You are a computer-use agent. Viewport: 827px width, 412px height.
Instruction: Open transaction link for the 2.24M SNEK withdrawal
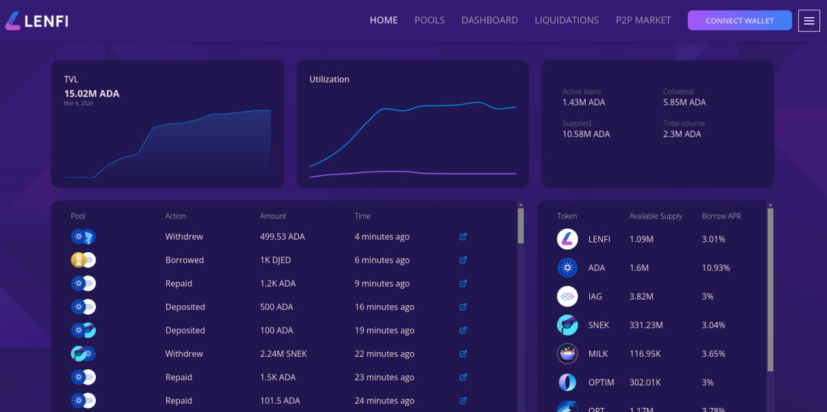point(462,353)
